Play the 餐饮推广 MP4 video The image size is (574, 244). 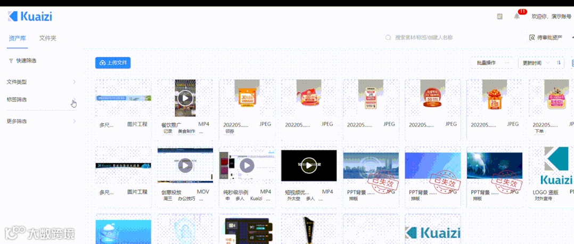pos(185,98)
